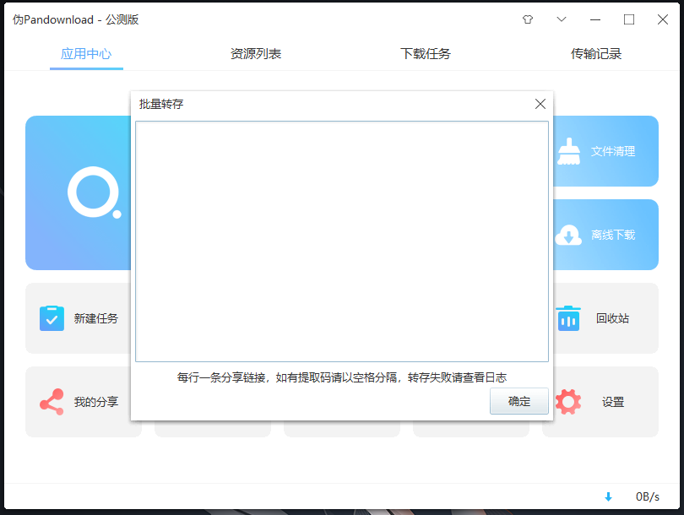Click the 0B/s speed indicator

648,496
